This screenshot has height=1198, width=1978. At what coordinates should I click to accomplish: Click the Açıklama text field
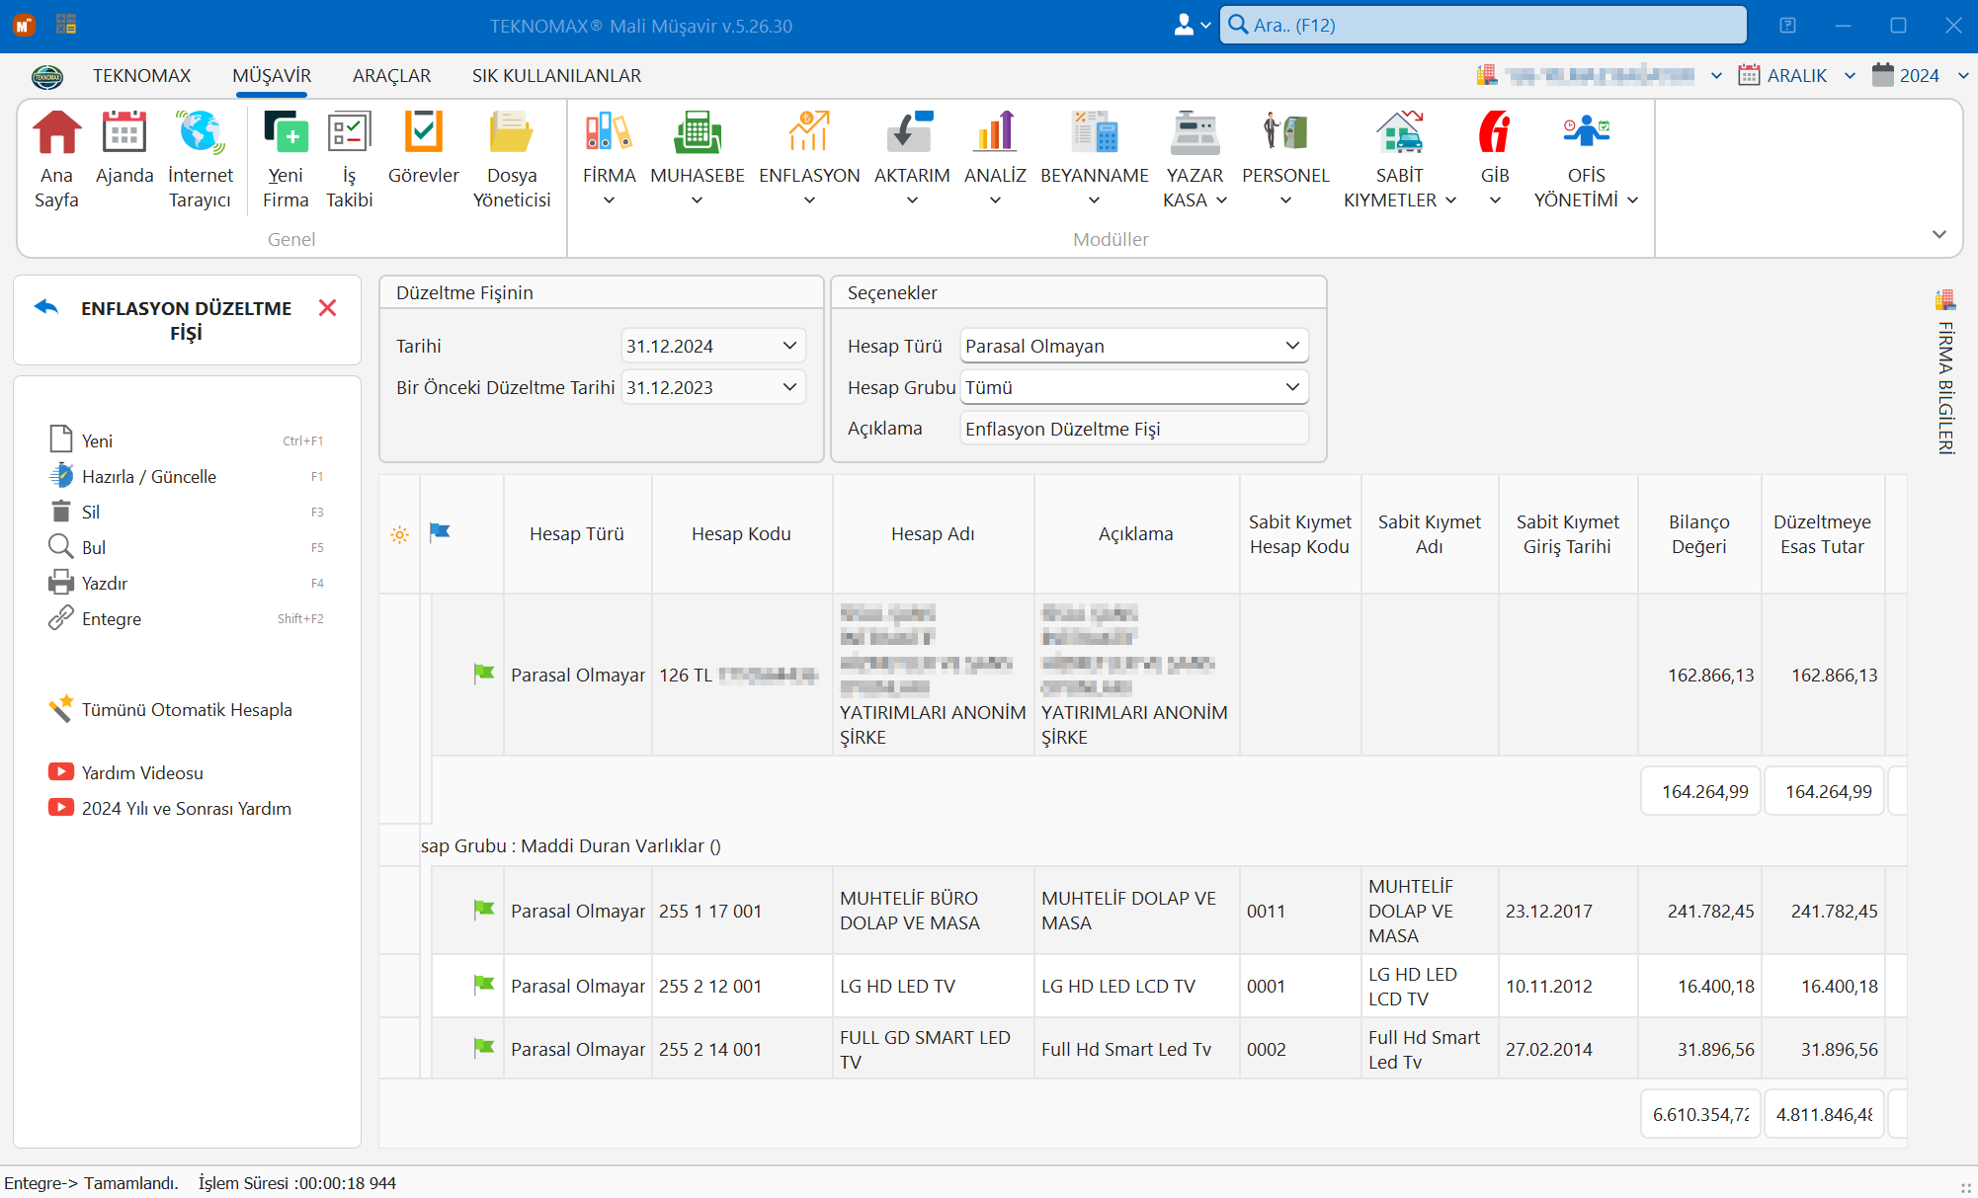pos(1134,429)
